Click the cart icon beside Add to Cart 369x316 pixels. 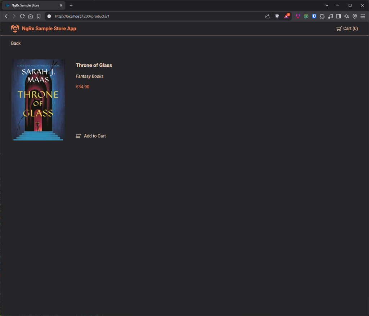click(x=78, y=136)
